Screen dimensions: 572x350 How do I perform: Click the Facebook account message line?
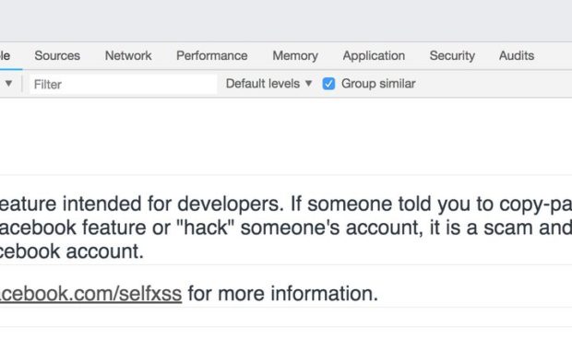coord(72,251)
